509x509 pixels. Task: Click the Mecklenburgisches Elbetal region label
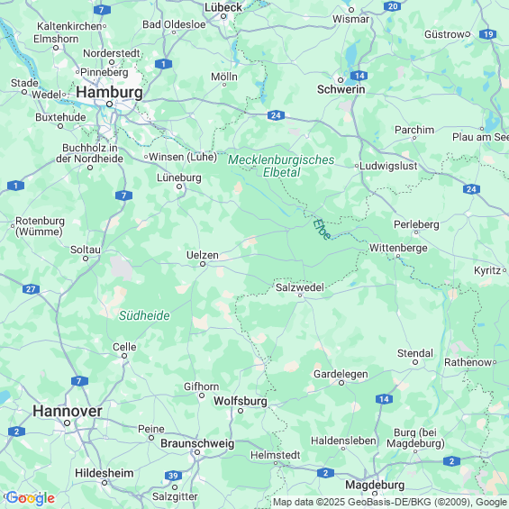[x=281, y=166]
